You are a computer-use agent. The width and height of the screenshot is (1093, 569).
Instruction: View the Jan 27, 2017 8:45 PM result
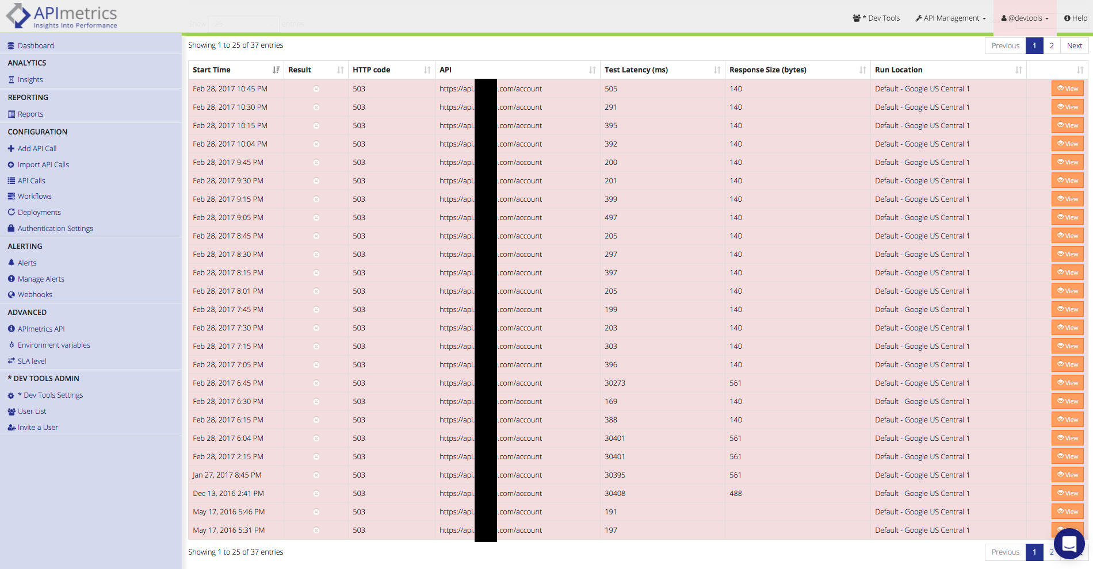point(1068,475)
